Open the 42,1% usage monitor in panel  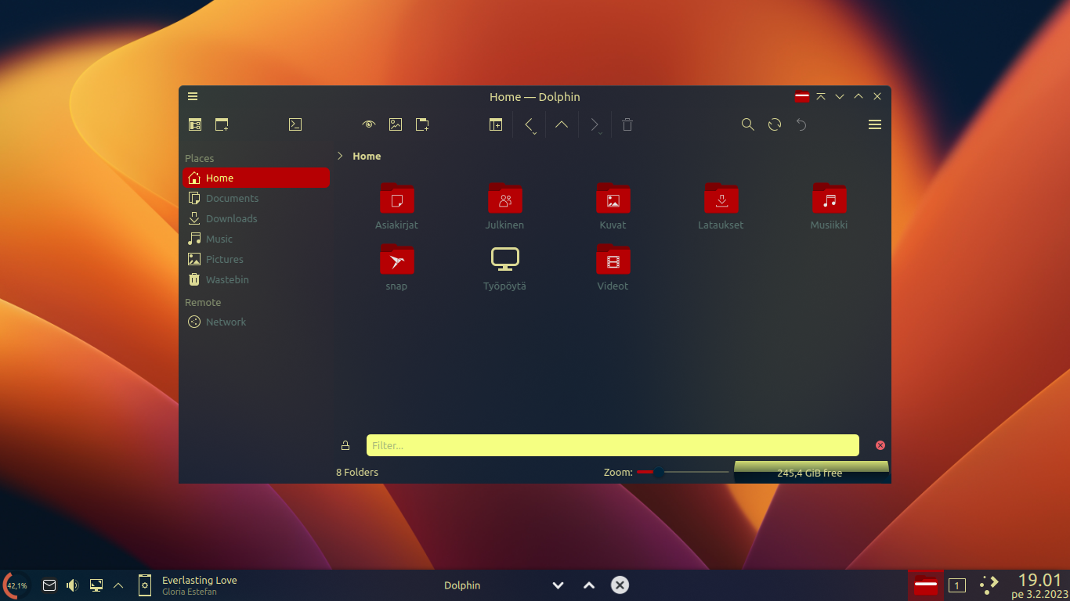pos(16,585)
